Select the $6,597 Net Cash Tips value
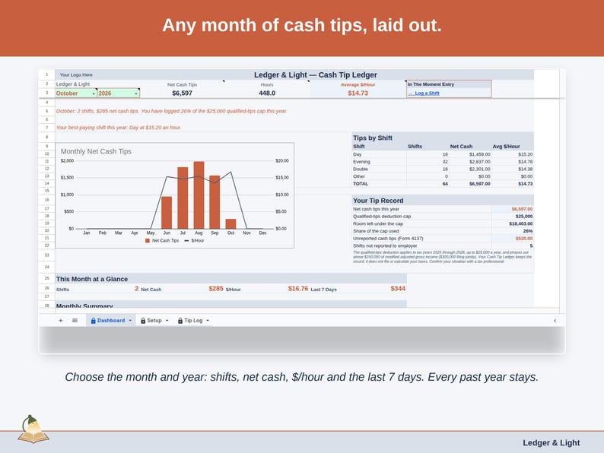 [182, 93]
